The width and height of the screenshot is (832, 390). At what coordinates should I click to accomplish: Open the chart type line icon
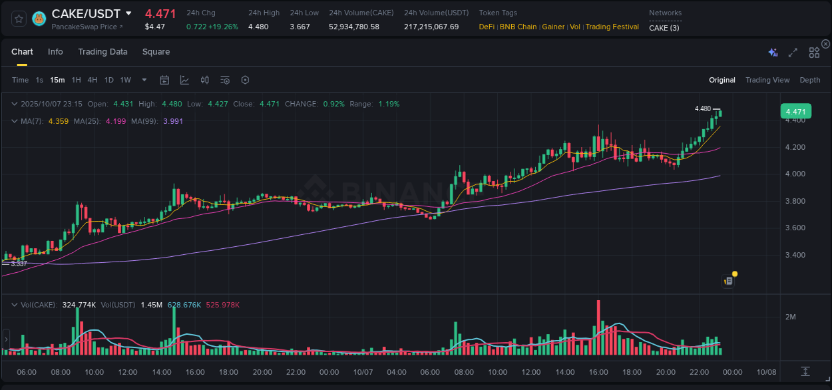[184, 79]
